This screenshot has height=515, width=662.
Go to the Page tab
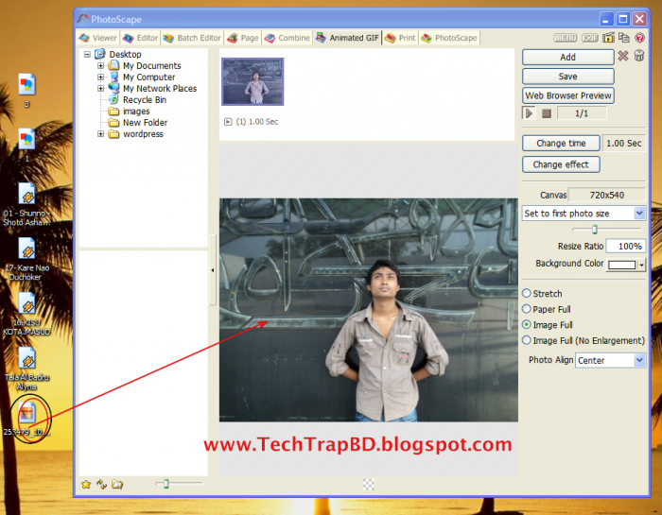pyautogui.click(x=243, y=38)
